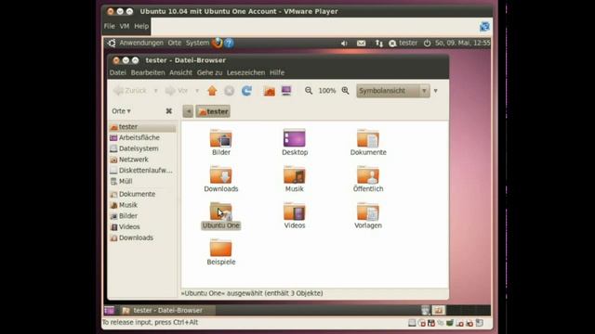595x334 pixels.
Task: Open the volume indicator
Action: pos(344,44)
